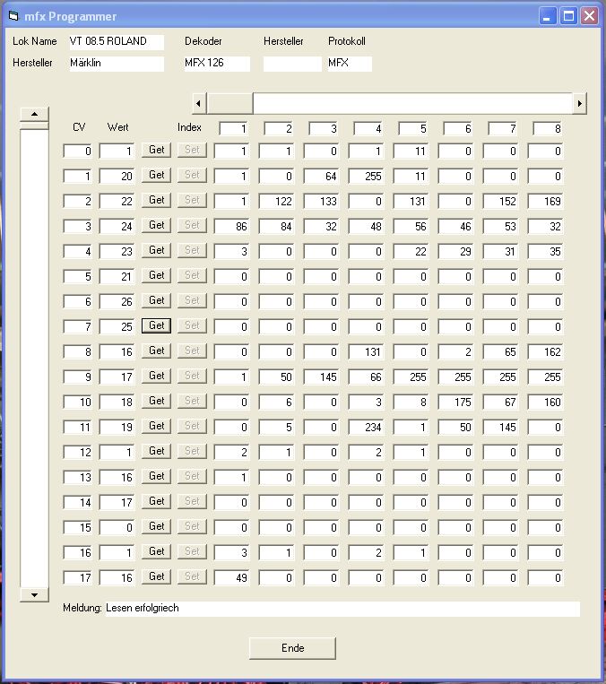Maximize the mfx Programmer window
The height and width of the screenshot is (684, 606).
(568, 16)
